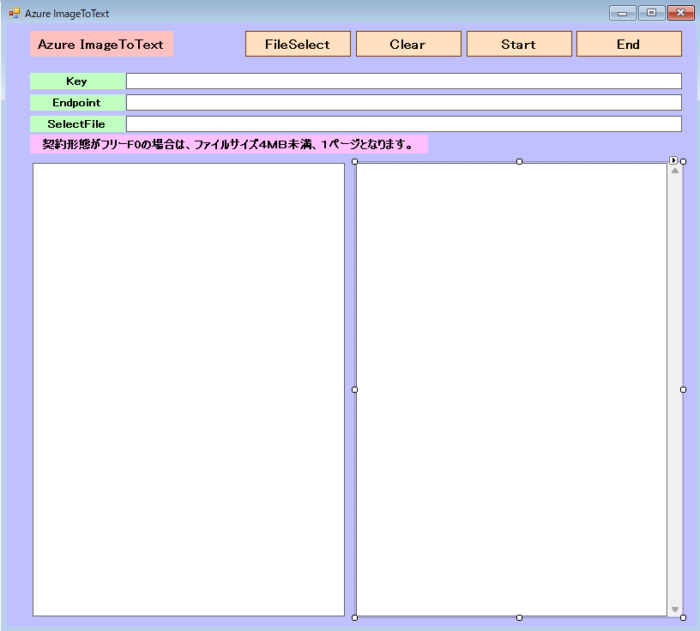This screenshot has height=631, width=700.
Task: Click into the Endpoint text field
Action: (x=403, y=103)
